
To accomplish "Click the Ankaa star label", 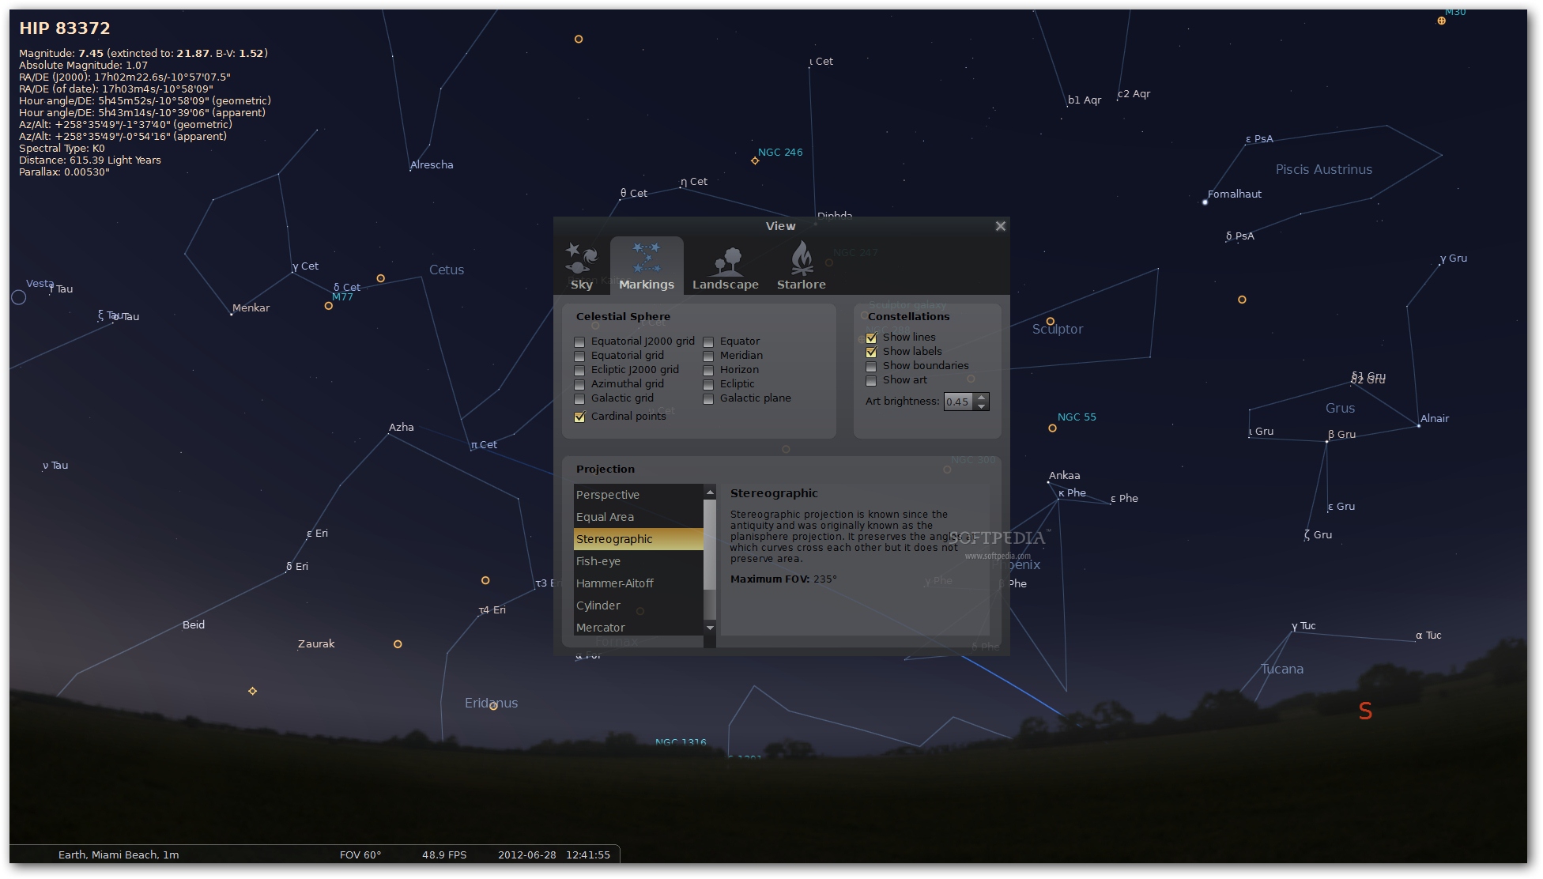I will tap(1064, 476).
